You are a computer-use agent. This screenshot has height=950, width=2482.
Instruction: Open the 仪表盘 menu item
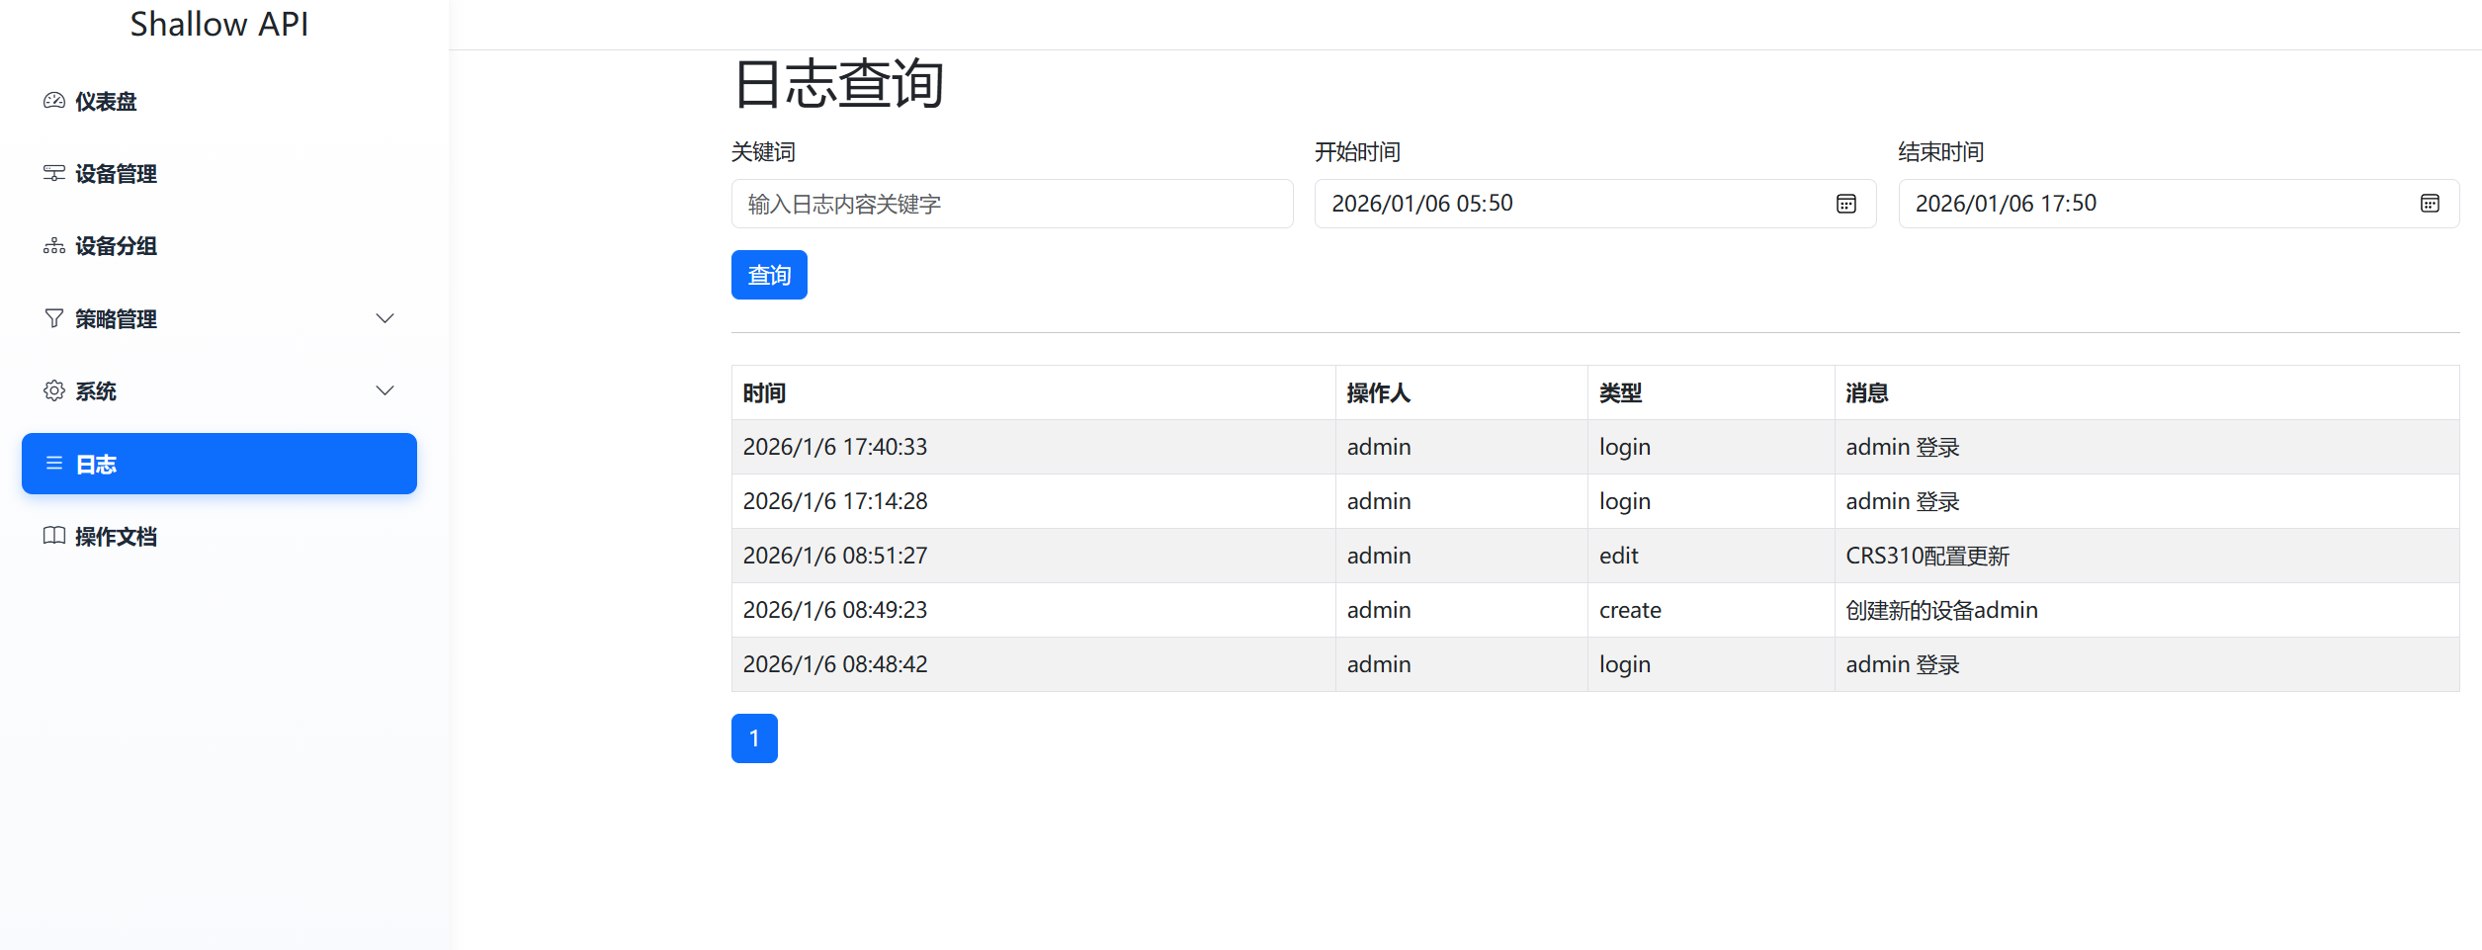pyautogui.click(x=107, y=102)
